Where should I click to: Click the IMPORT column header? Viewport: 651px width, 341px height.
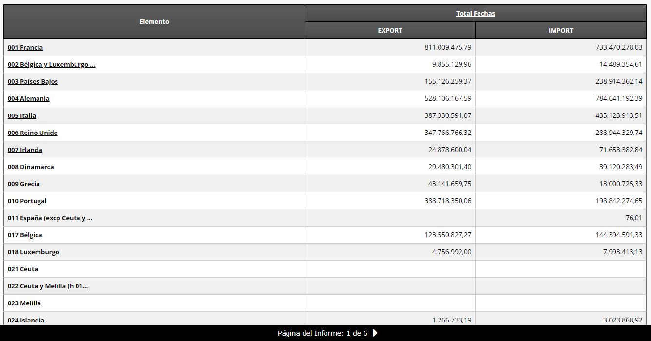tap(560, 31)
